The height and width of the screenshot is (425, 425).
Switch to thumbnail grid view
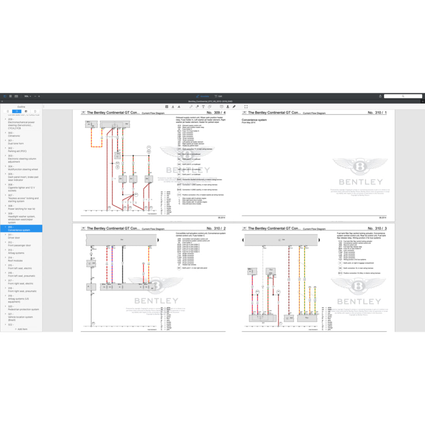tap(10, 96)
